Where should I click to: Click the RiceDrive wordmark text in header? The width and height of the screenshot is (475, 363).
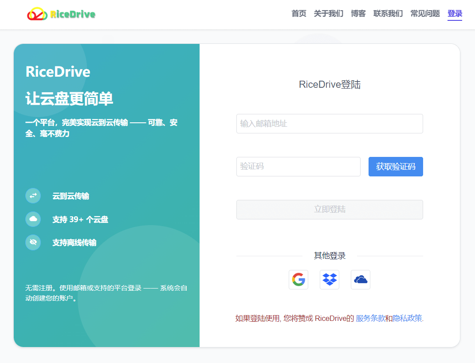(72, 14)
